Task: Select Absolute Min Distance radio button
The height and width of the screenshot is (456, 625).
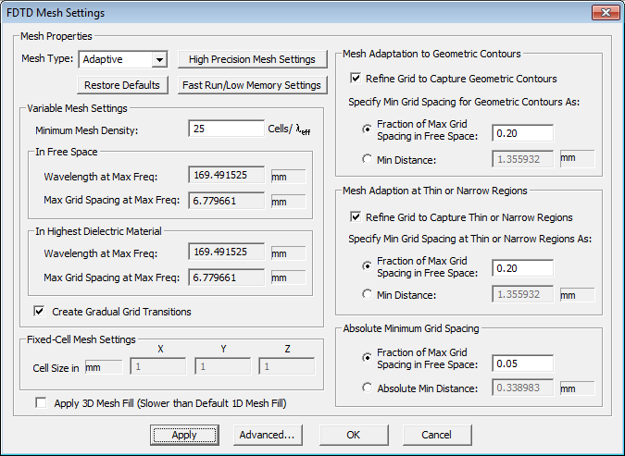Action: pos(369,388)
